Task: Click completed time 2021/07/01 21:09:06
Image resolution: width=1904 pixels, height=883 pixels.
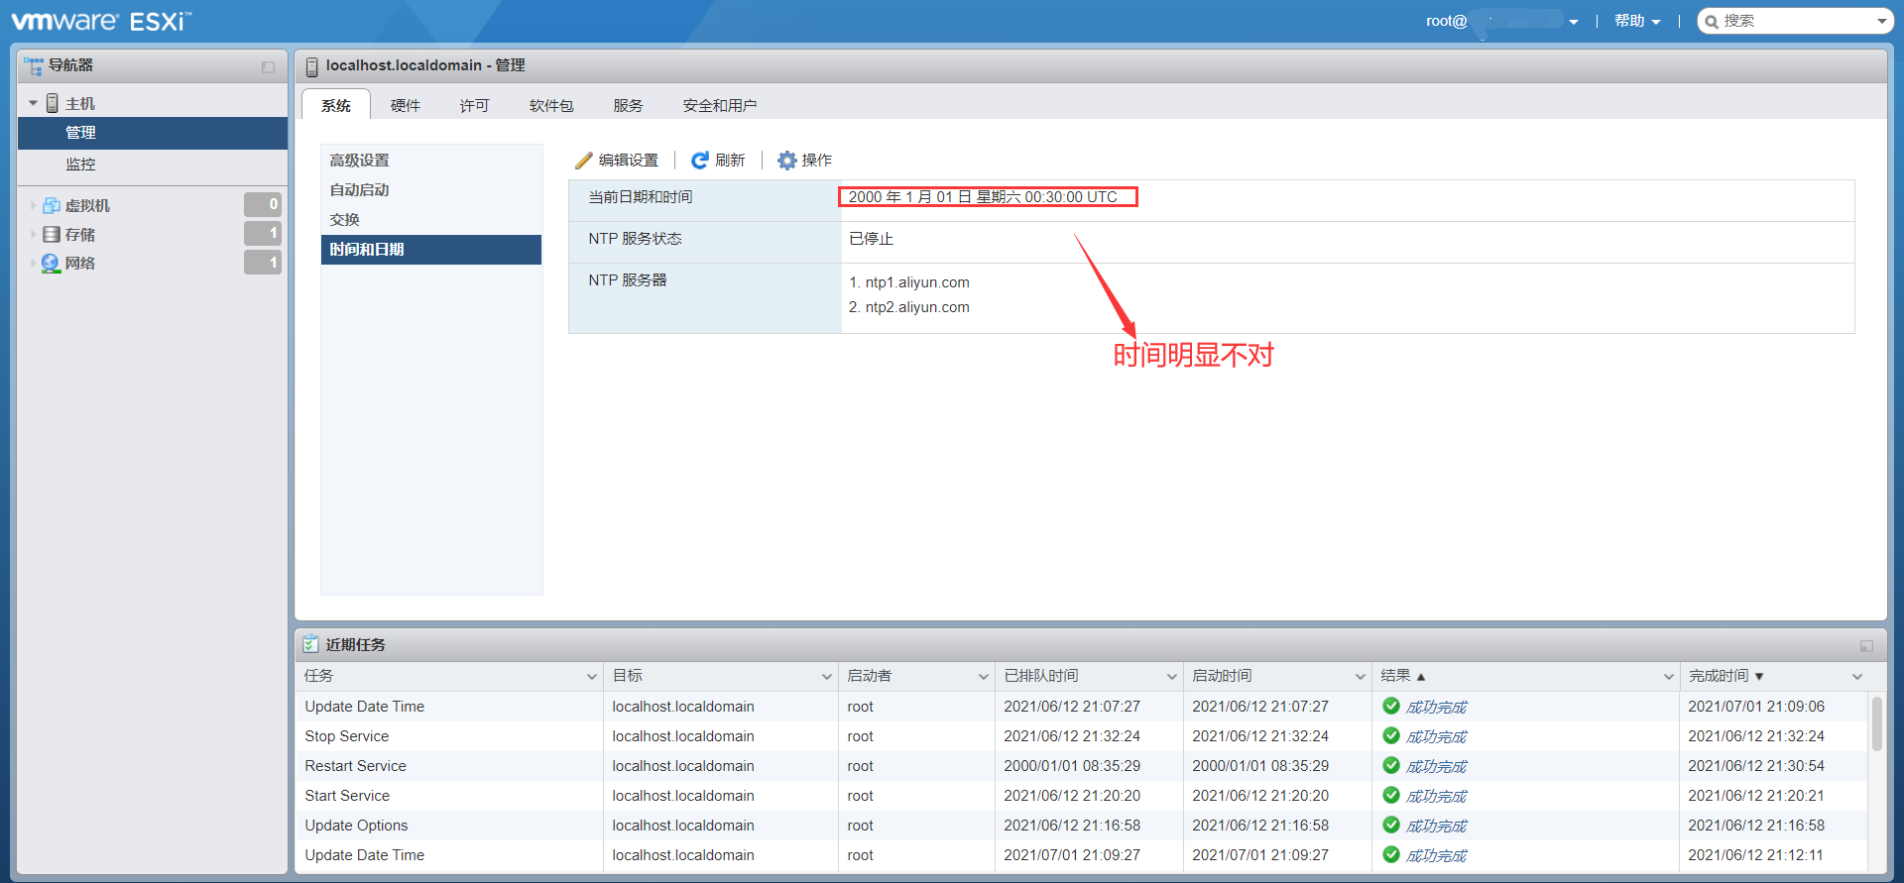Action: [1756, 707]
